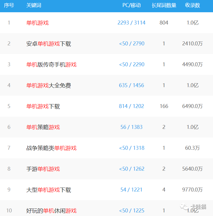Click index value 814 / 1202

(x=132, y=106)
